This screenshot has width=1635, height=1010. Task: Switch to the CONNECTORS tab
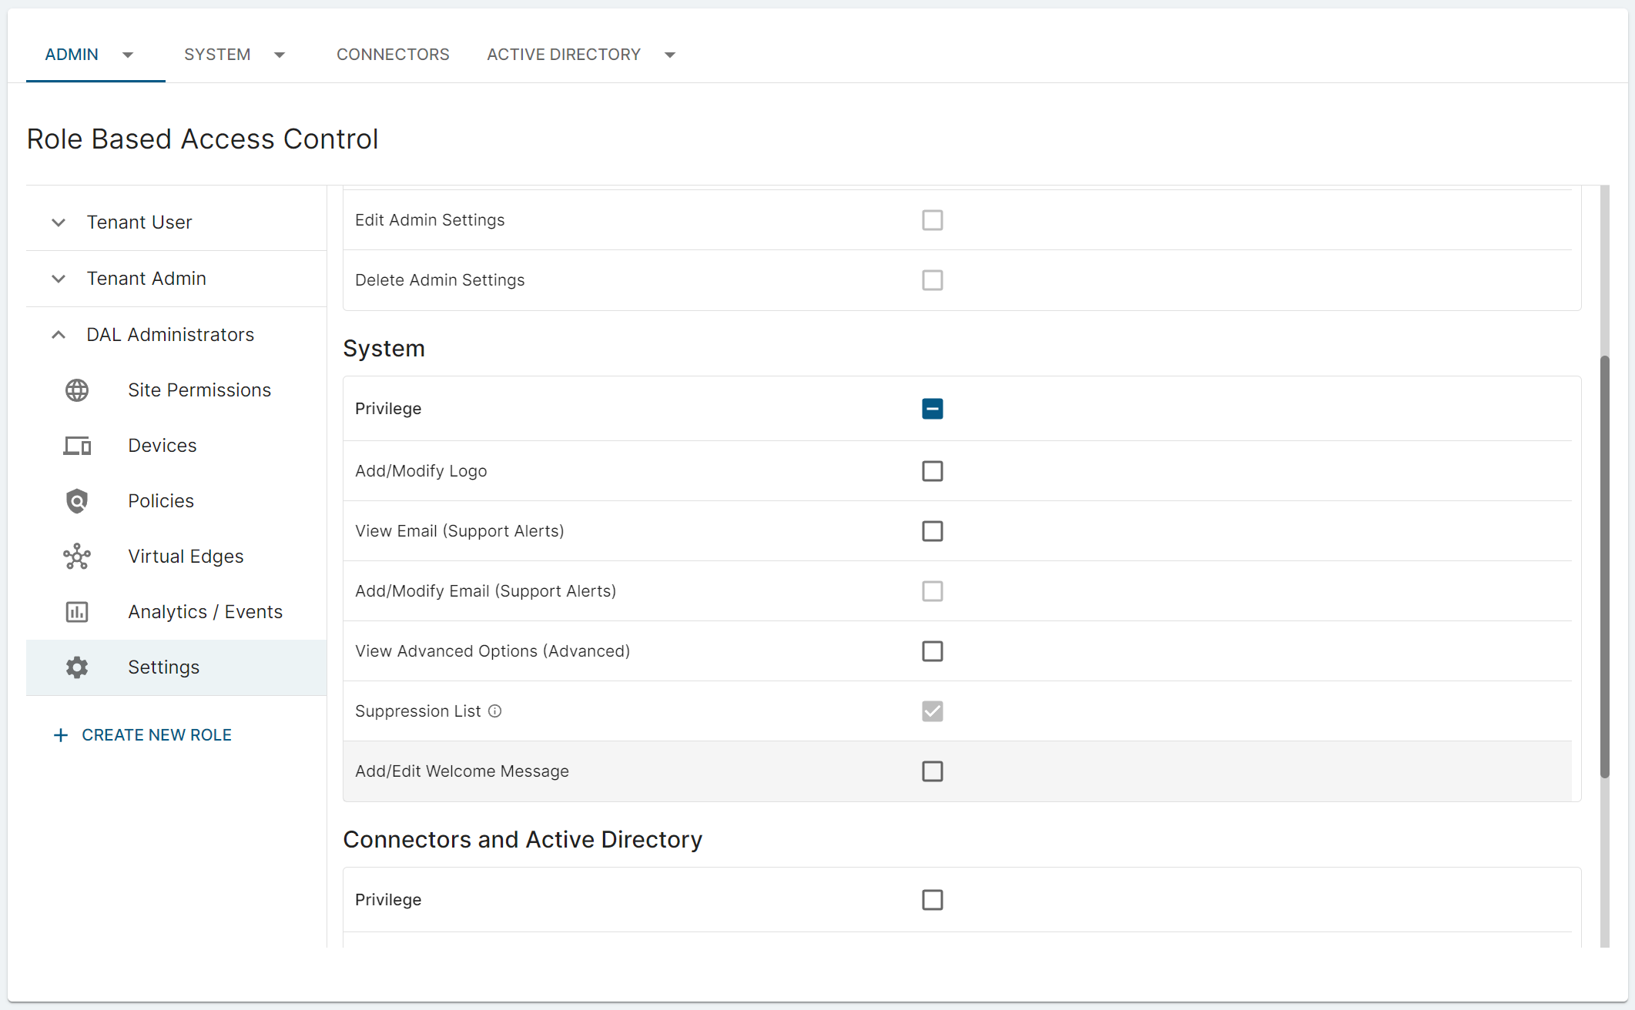(x=393, y=55)
